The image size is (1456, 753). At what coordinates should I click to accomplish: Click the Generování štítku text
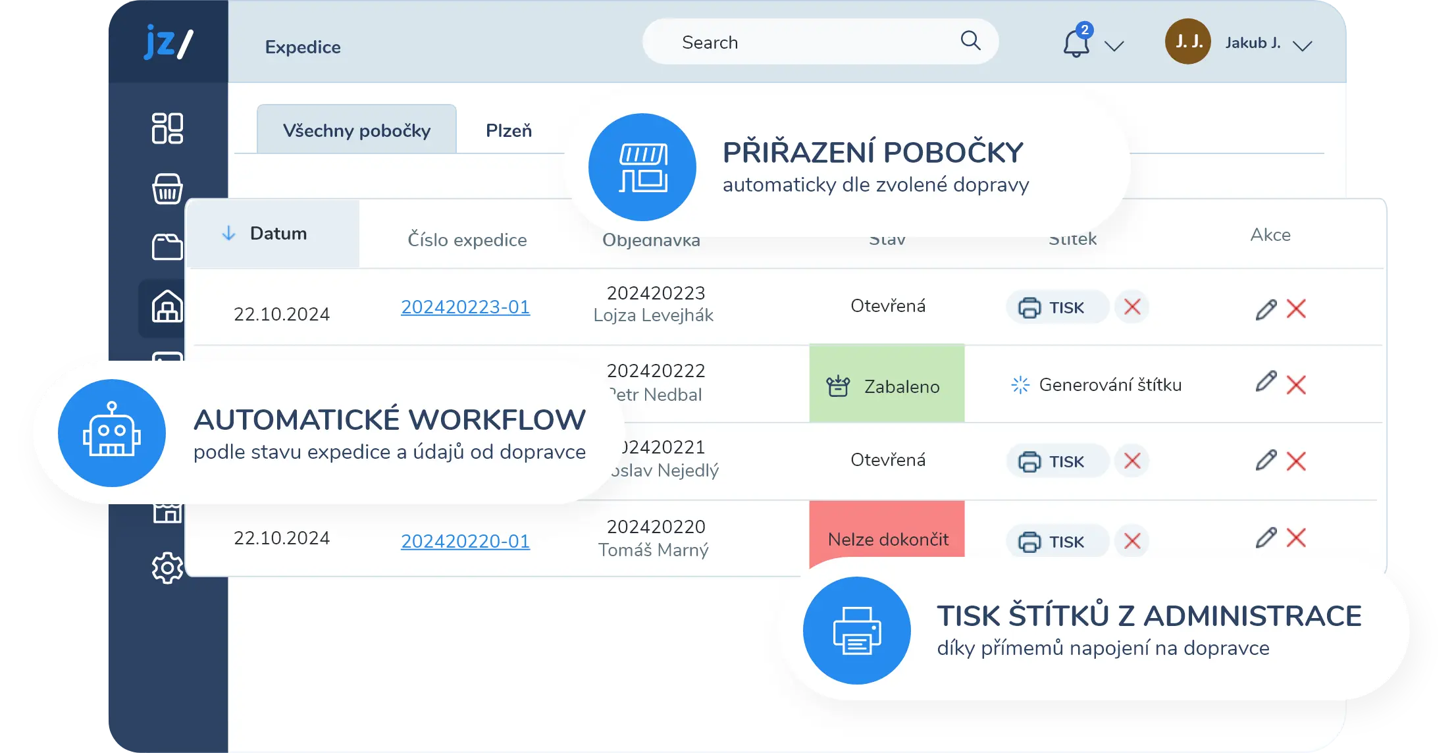[1110, 384]
